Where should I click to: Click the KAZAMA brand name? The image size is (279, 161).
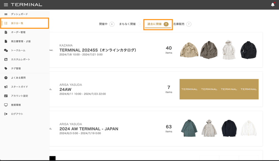(x=66, y=45)
